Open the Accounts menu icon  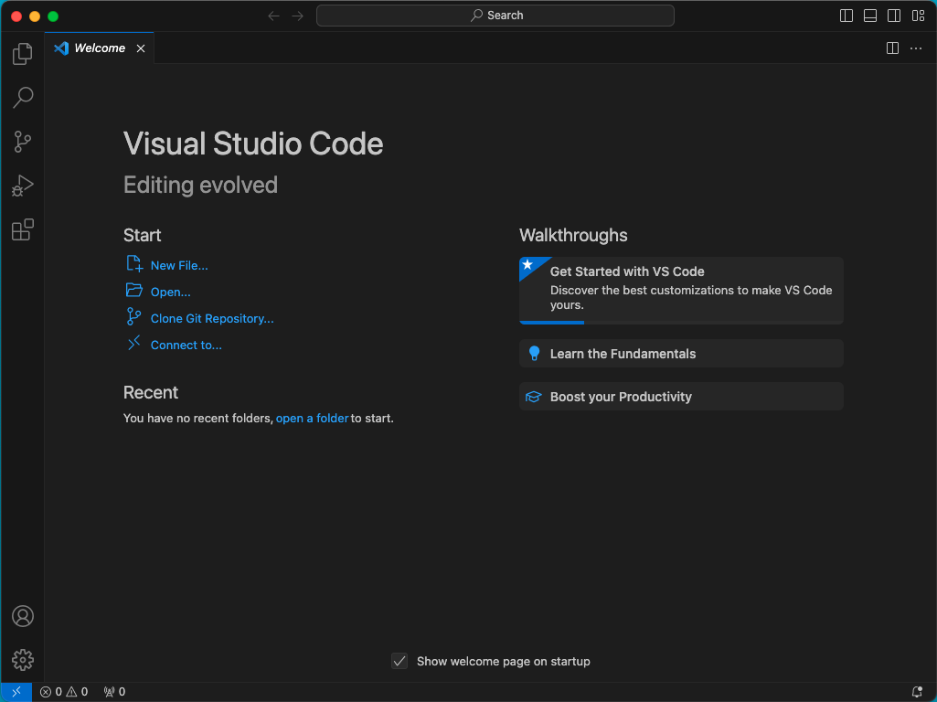click(23, 616)
